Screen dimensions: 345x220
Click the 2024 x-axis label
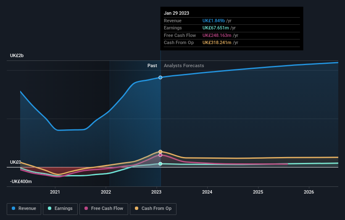click(207, 192)
